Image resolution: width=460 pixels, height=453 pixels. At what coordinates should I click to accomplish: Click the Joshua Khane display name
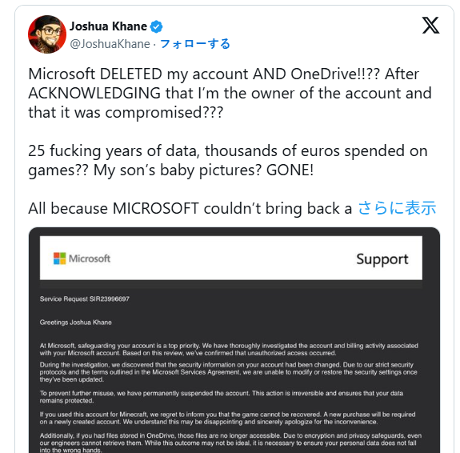point(108,26)
